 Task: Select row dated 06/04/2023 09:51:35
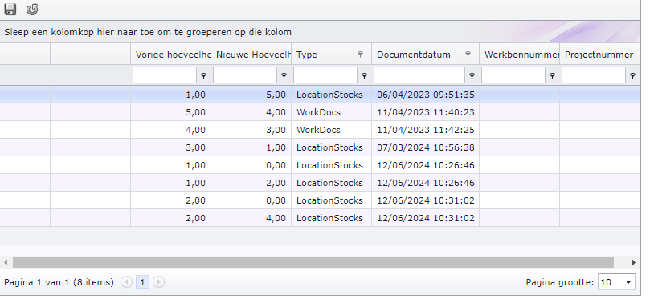coord(320,95)
